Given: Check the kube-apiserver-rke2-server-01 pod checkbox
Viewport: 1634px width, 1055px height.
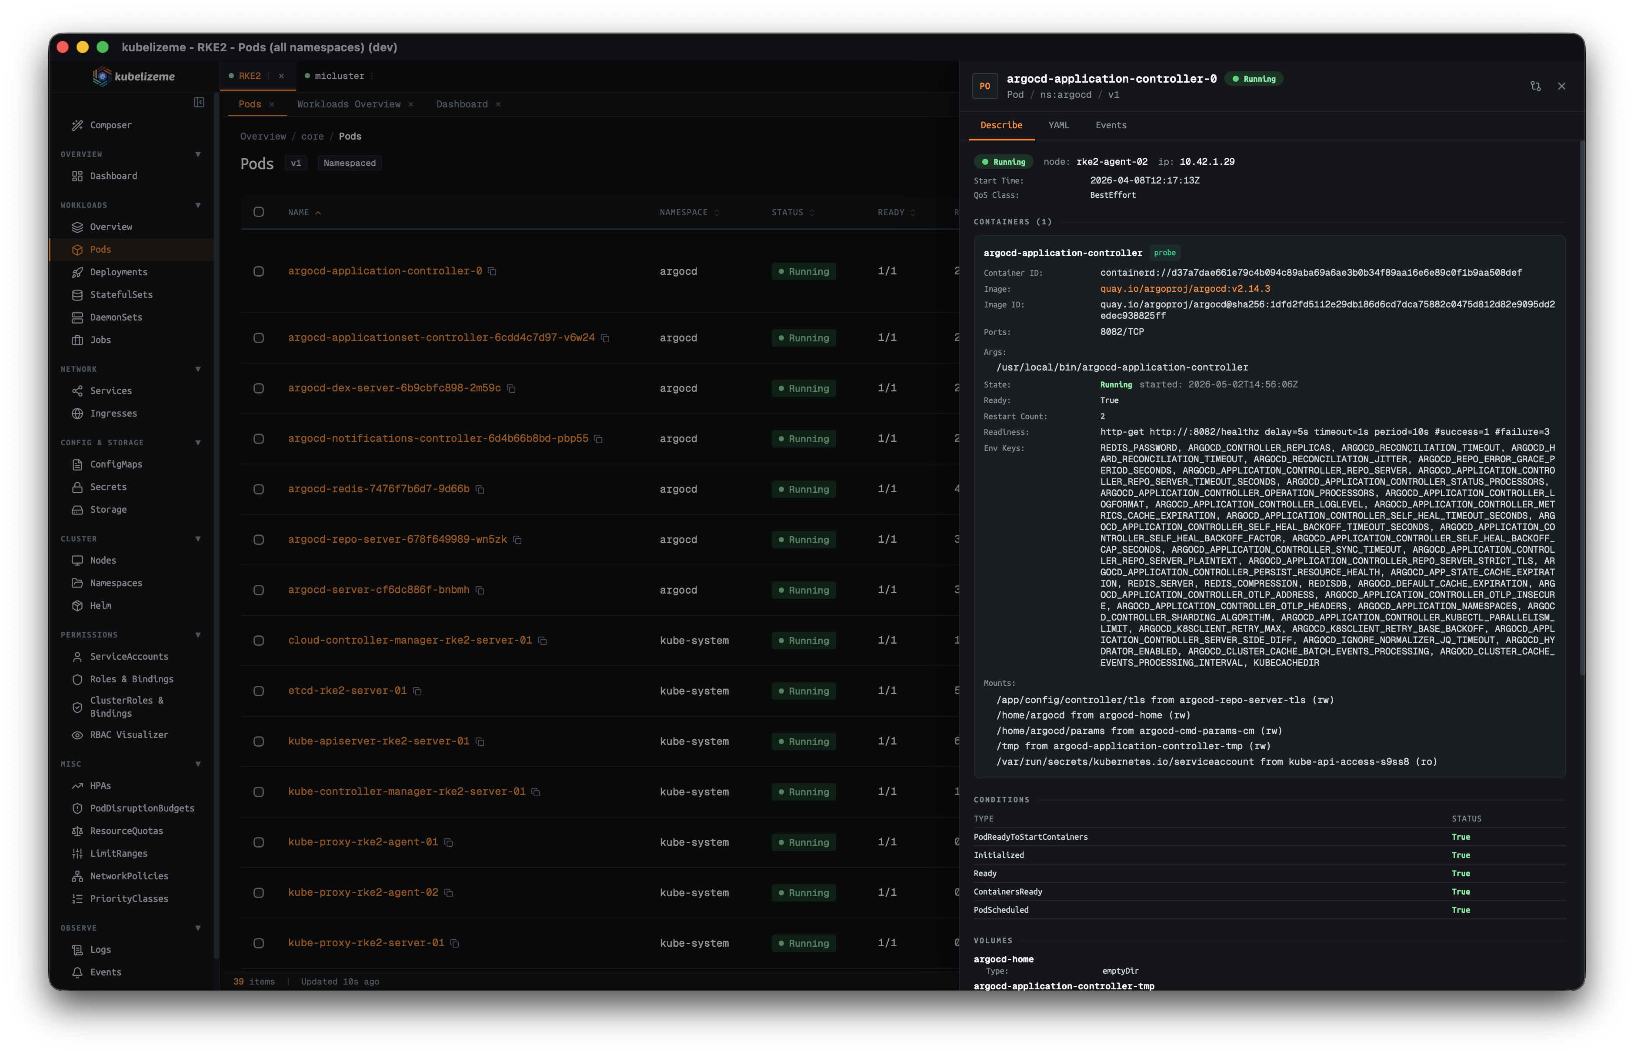Looking at the screenshot, I should (259, 741).
